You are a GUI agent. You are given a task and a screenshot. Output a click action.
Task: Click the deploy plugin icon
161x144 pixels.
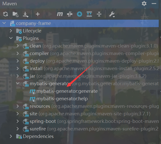click(26, 61)
